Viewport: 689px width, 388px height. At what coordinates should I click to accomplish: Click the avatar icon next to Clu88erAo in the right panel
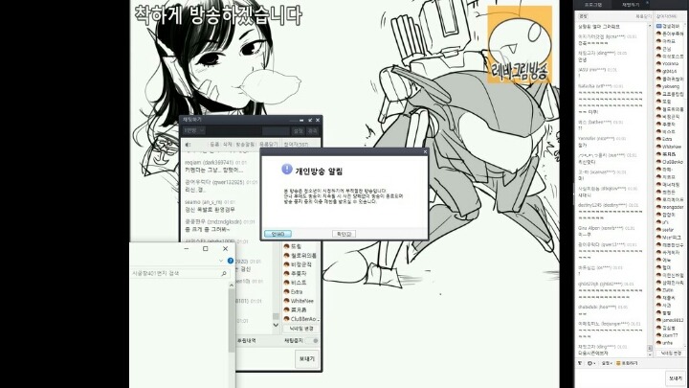tap(658, 162)
